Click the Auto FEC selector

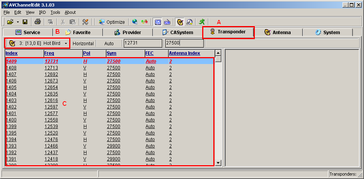pos(109,44)
